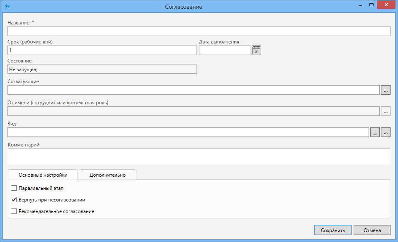Click the application logo in title bar

[x=7, y=7]
